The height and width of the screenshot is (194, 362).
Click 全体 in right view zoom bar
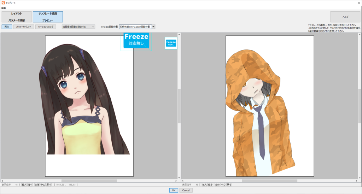point(217,184)
